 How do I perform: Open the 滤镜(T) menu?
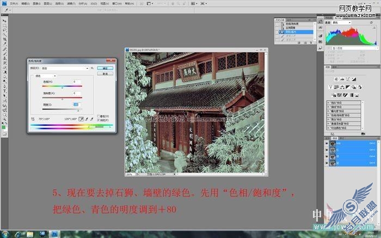click(71, 4)
